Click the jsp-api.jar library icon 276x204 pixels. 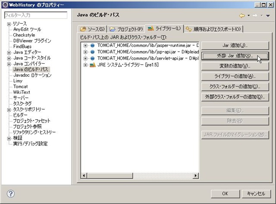(92, 52)
